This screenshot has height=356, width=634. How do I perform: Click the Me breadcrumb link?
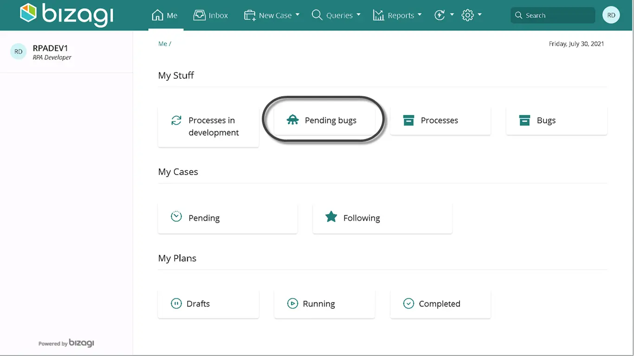pos(162,44)
